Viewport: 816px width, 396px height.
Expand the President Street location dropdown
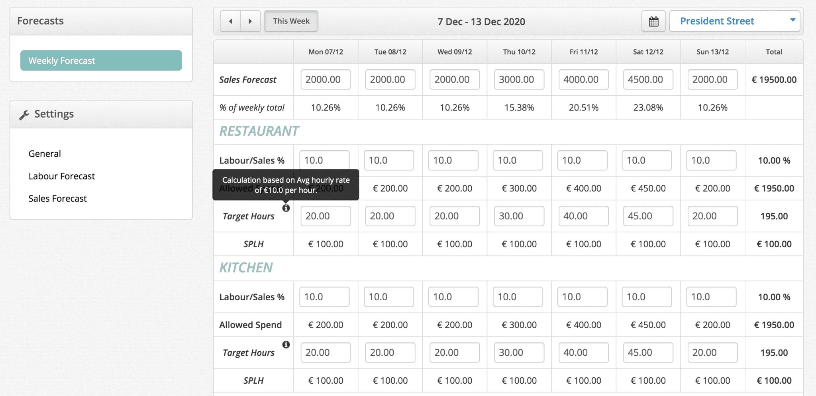pyautogui.click(x=734, y=21)
